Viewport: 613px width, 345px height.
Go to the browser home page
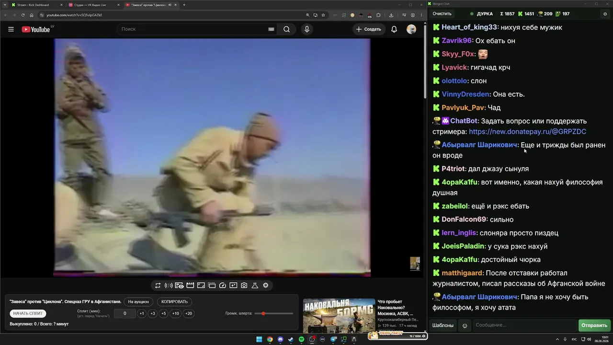coord(32,15)
